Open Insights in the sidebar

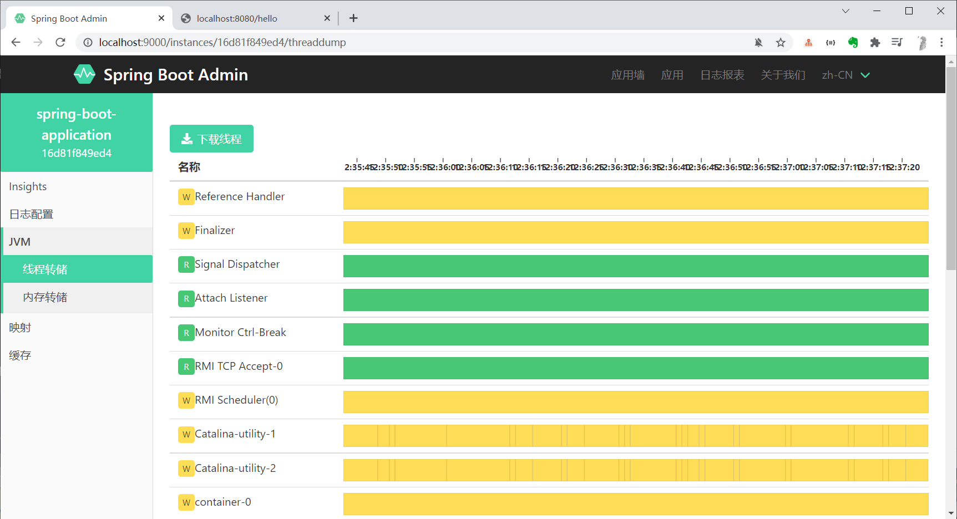click(77, 186)
